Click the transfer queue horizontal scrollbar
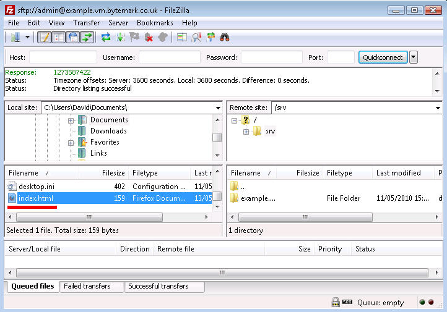Viewport: 447px width, 312px height. 222,272
